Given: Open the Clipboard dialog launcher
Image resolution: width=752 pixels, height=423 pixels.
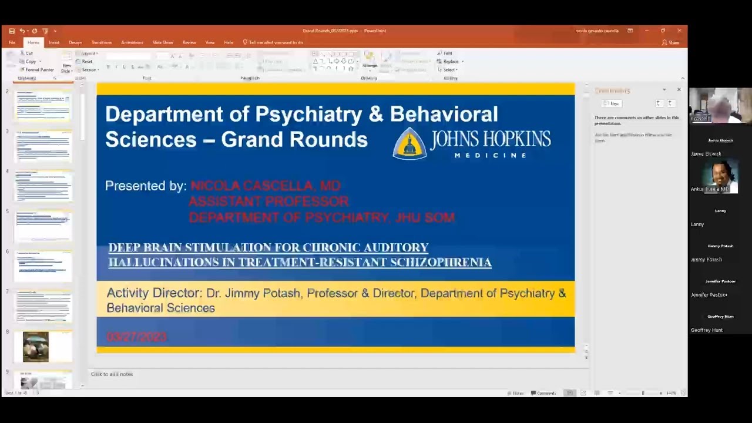Looking at the screenshot, I should pyautogui.click(x=55, y=78).
